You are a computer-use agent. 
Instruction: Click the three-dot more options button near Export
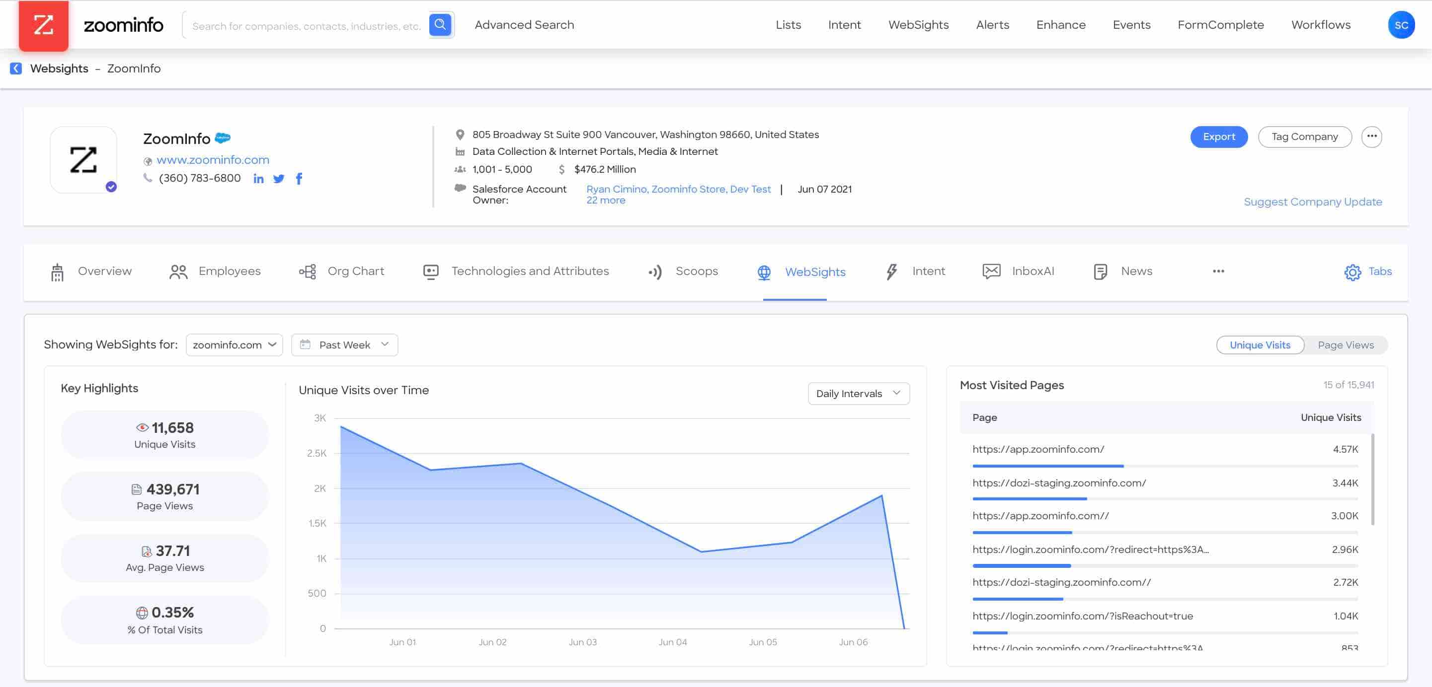1371,137
